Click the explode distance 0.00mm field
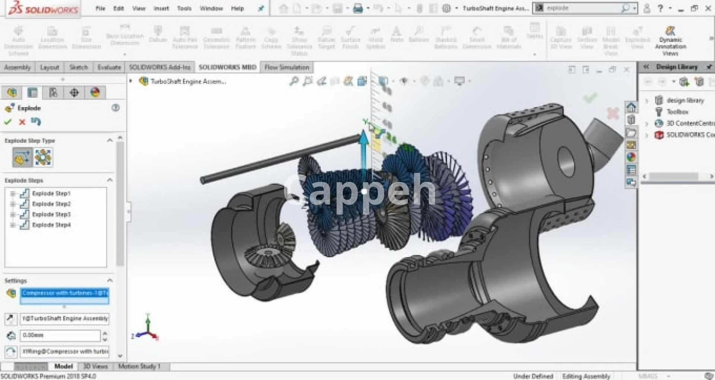 (x=60, y=335)
